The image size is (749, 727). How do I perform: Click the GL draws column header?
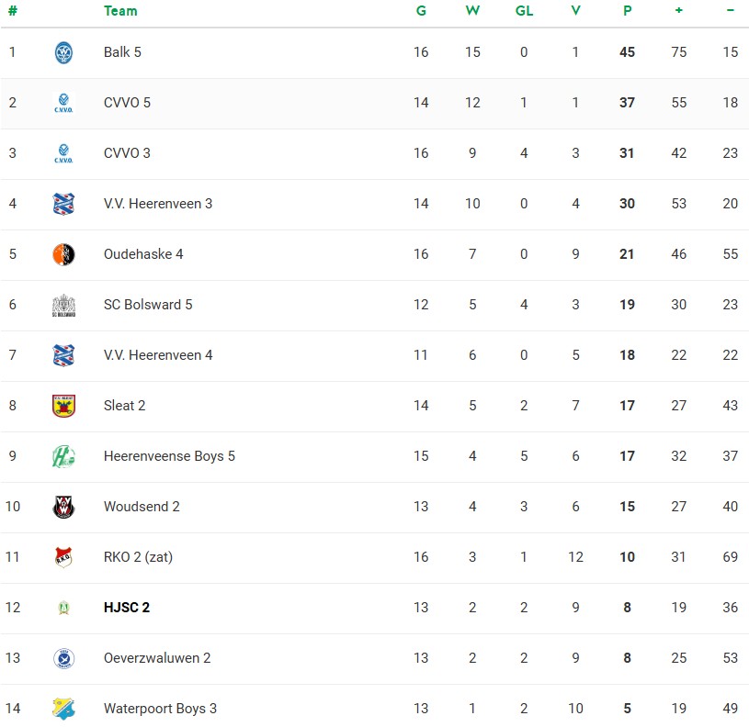(x=524, y=11)
